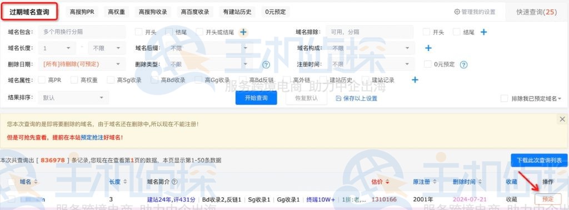Click the plus icon after 建站记录

[x=415, y=80]
